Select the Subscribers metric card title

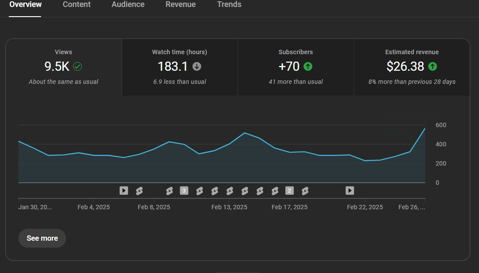(x=296, y=52)
